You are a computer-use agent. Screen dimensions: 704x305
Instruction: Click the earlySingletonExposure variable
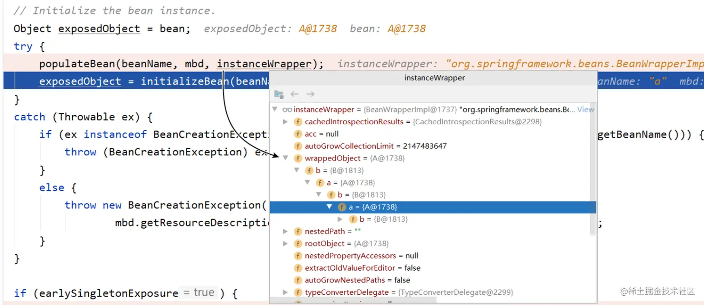coord(108,293)
